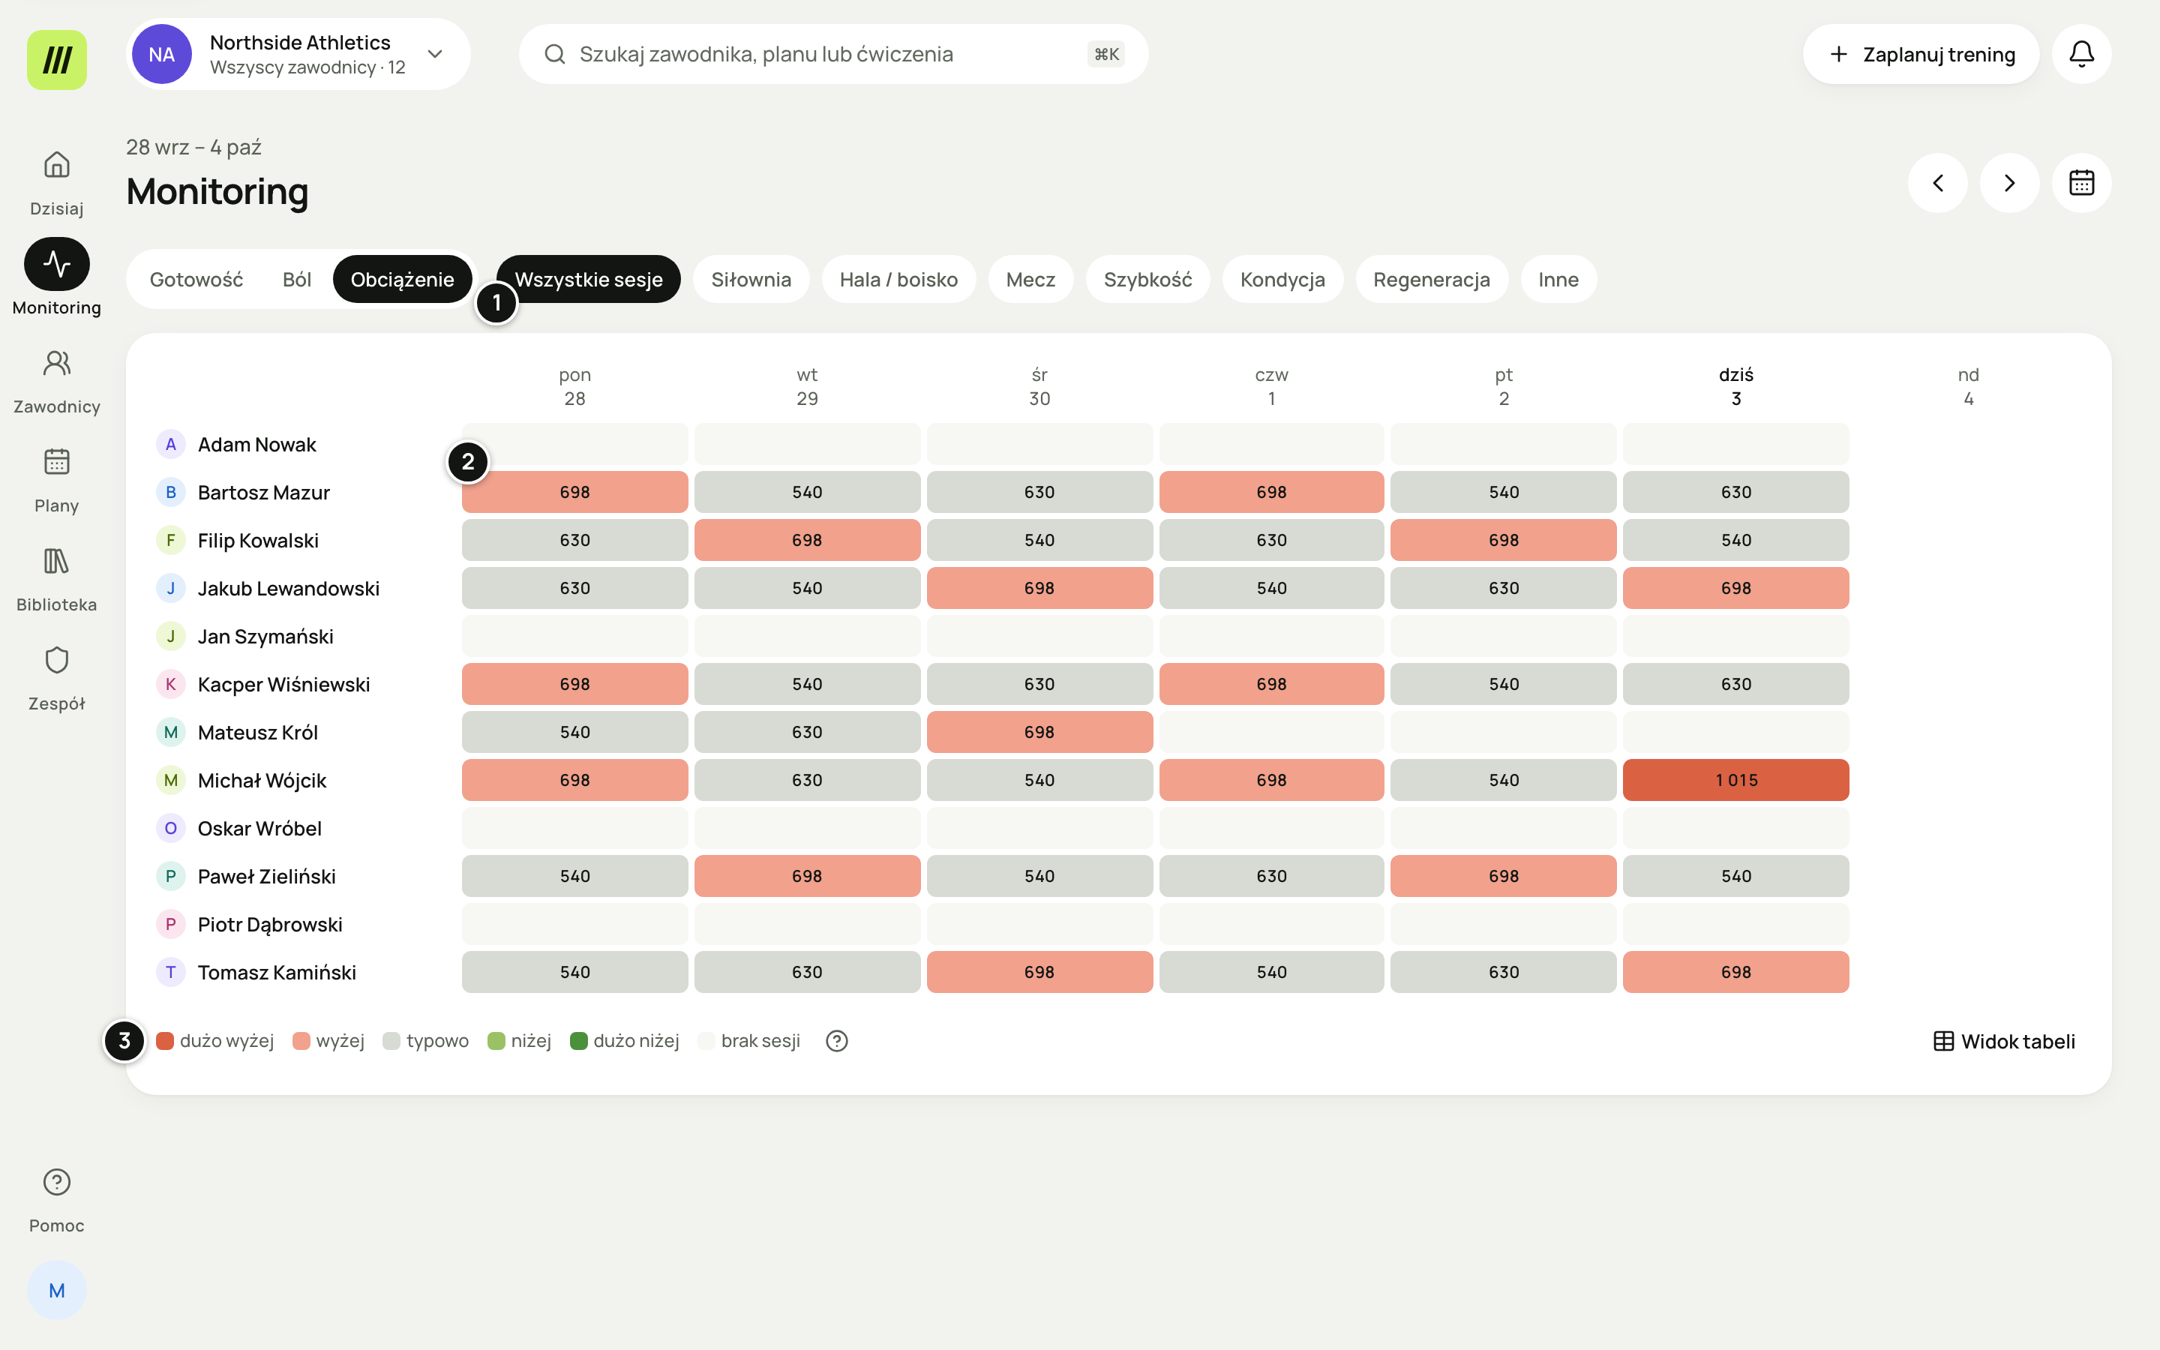The width and height of the screenshot is (2160, 1350).
Task: Switch to Gotowość tab
Action: [x=196, y=280]
